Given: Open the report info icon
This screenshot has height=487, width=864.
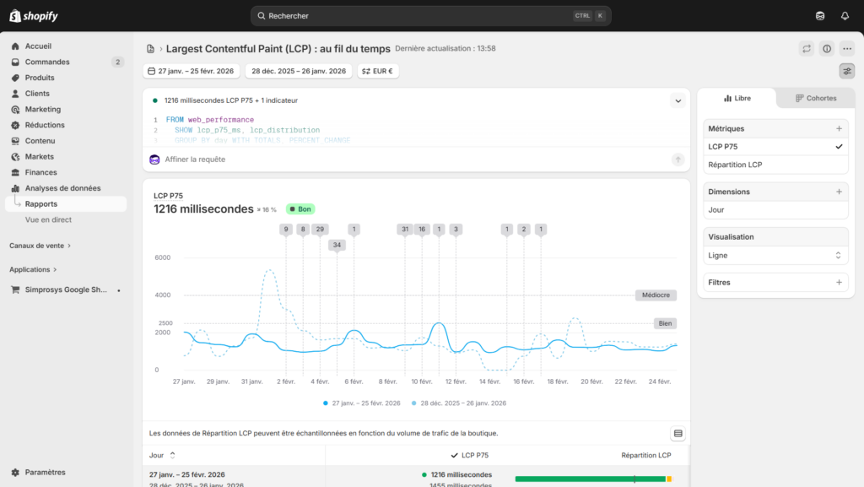Looking at the screenshot, I should pos(826,48).
